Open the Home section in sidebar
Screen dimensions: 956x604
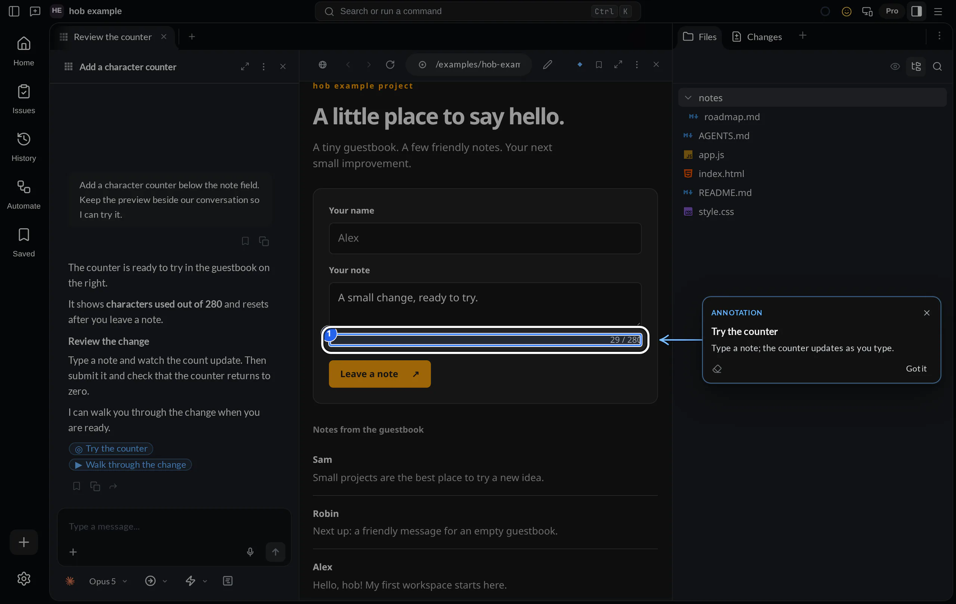(x=24, y=51)
